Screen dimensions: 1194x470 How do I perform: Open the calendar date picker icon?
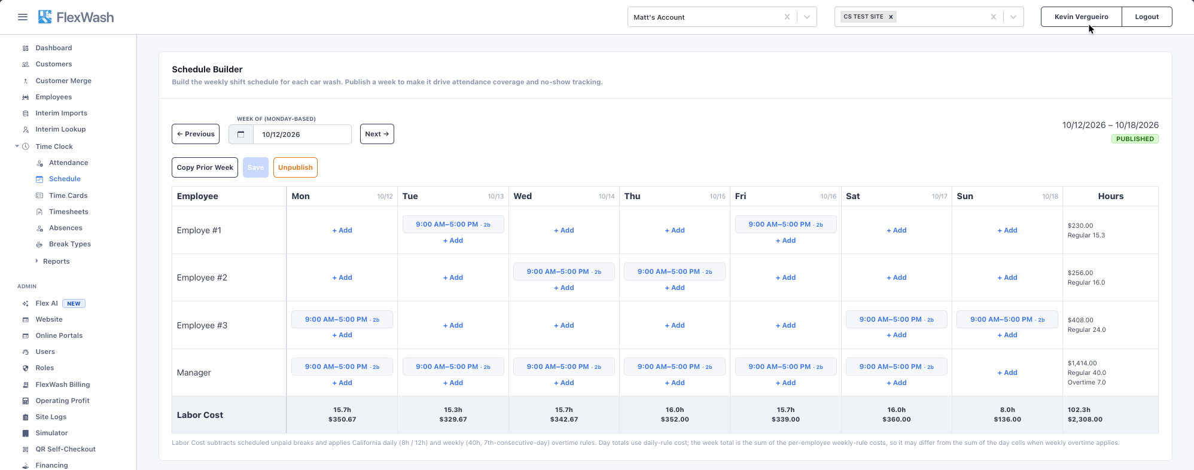[x=241, y=135]
